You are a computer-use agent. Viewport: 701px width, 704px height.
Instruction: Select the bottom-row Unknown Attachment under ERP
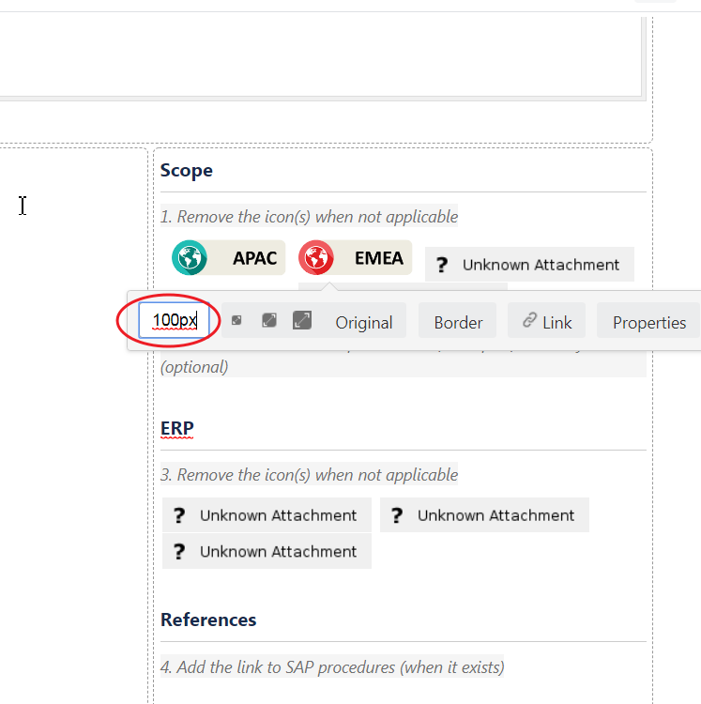pos(267,551)
